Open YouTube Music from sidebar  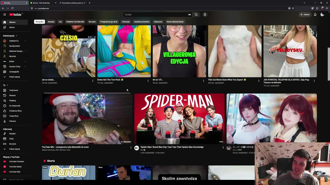point(15,167)
